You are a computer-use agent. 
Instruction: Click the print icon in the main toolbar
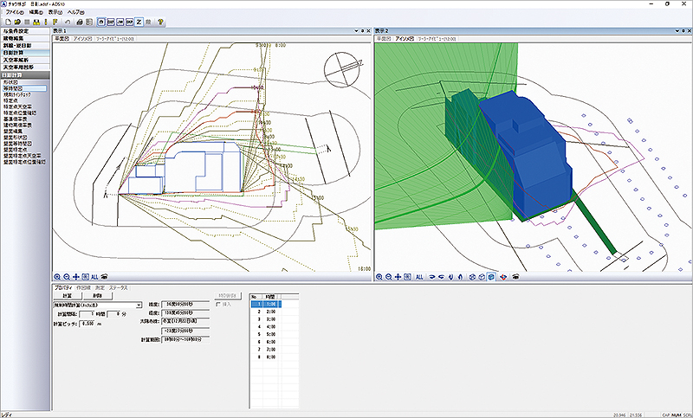[x=80, y=22]
